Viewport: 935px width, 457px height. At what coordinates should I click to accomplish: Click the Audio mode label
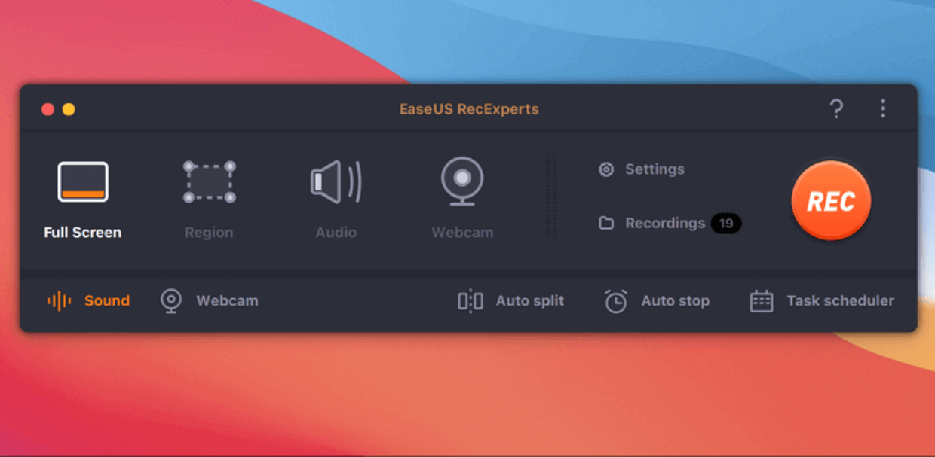[x=336, y=233]
